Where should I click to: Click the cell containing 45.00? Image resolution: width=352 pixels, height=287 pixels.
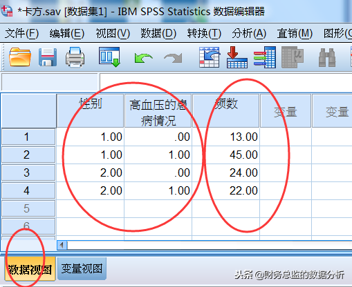(226, 155)
